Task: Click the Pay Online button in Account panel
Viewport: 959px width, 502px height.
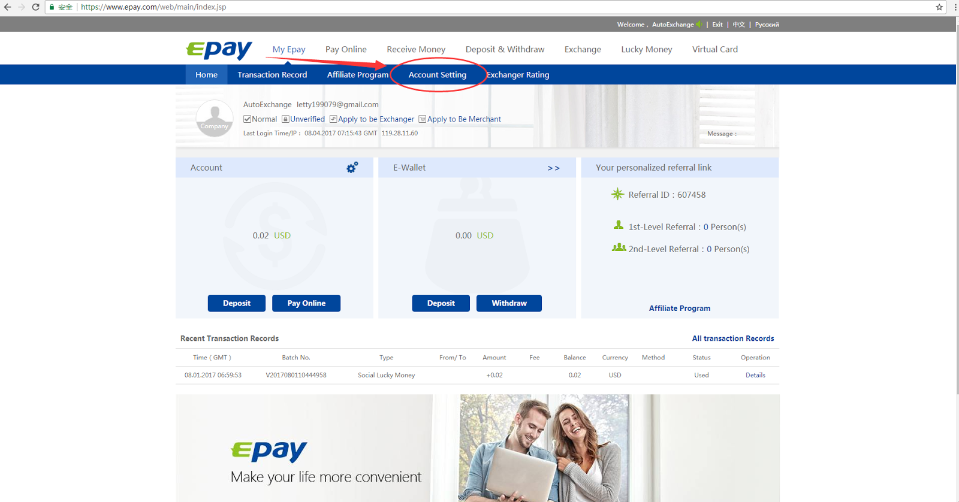Action: tap(306, 303)
